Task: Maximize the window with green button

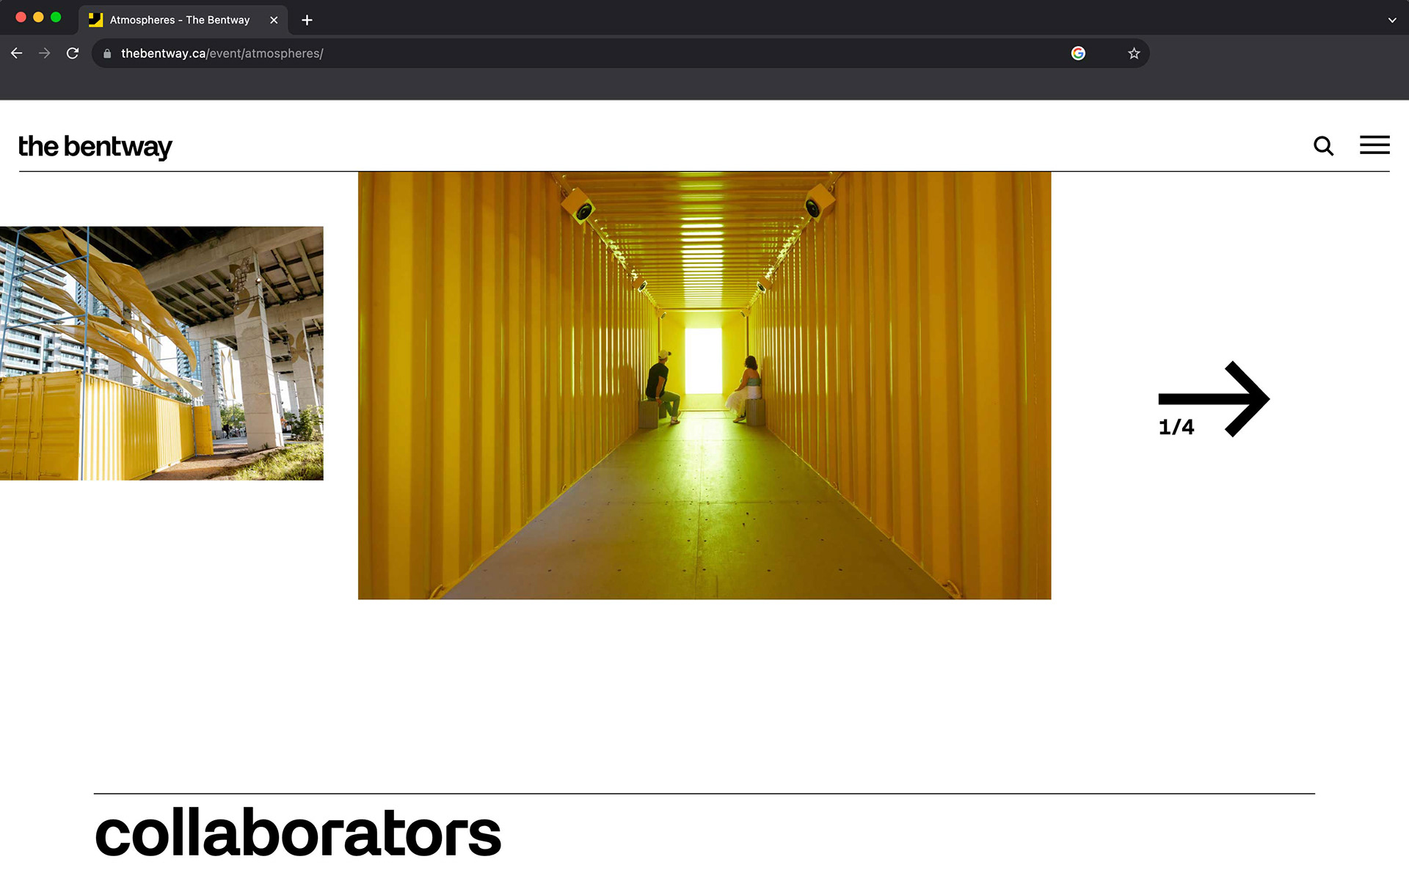Action: pos(56,17)
